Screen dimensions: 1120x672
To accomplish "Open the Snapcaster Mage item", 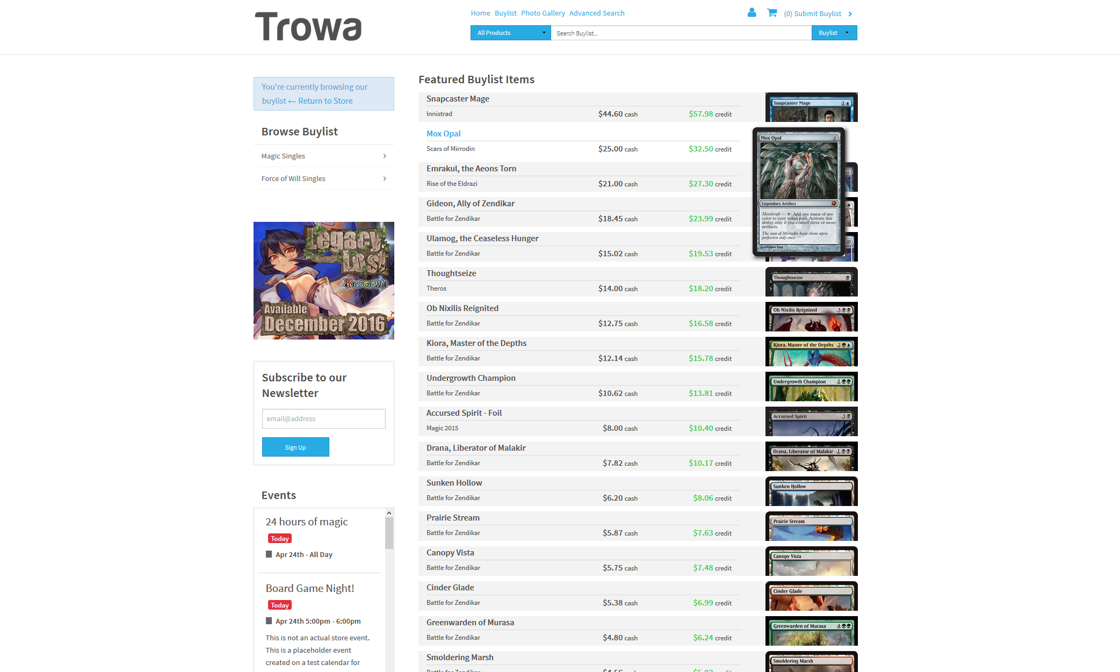I will 458,99.
